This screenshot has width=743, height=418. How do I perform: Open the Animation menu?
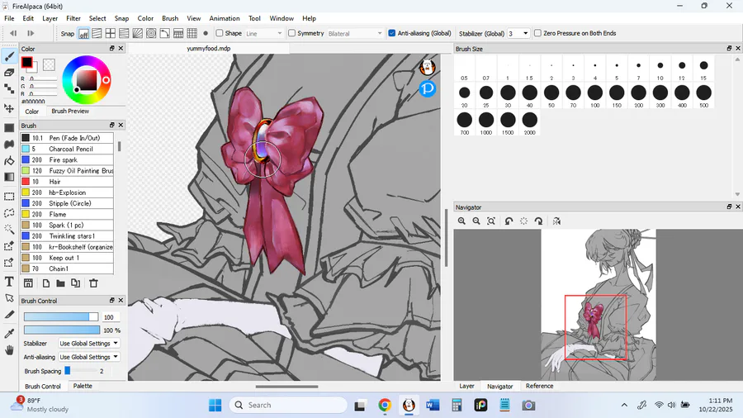click(x=224, y=18)
